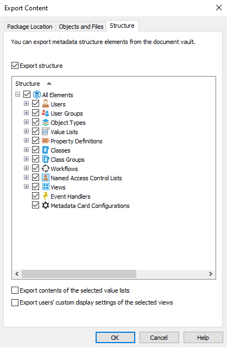Viewport: 227px width, 348px height.
Task: Select the Views grid icon
Action: [x=46, y=187]
